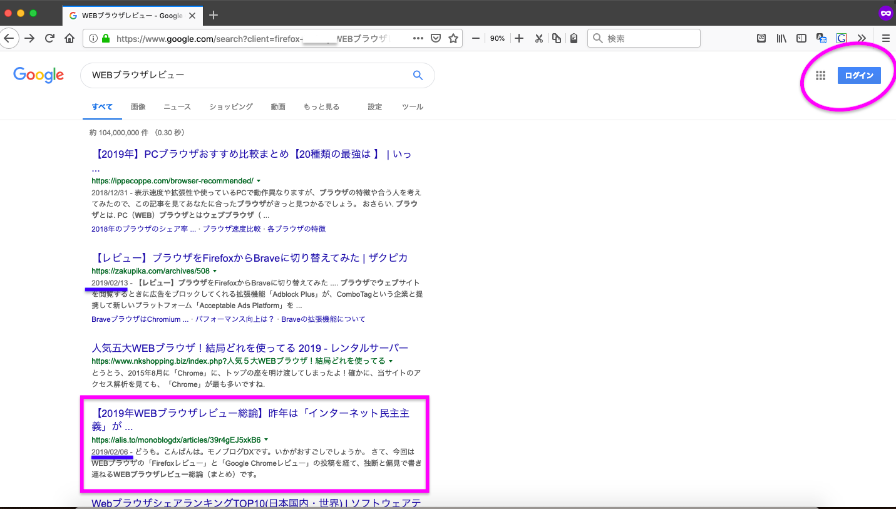Image resolution: width=896 pixels, height=509 pixels.
Task: Click the browser Back arrow button
Action: coord(9,38)
